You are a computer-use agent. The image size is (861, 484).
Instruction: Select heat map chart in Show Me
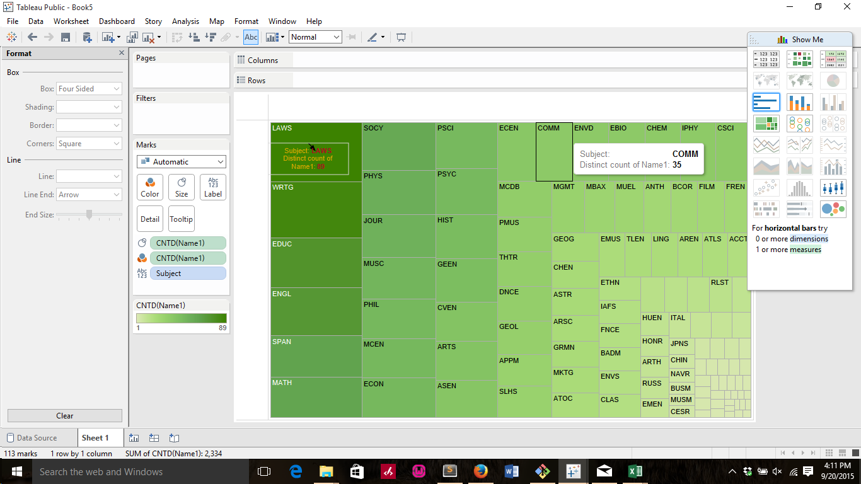(800, 59)
